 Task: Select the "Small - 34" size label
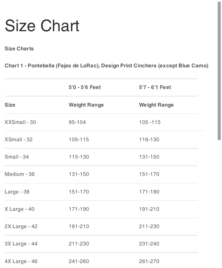point(17,157)
